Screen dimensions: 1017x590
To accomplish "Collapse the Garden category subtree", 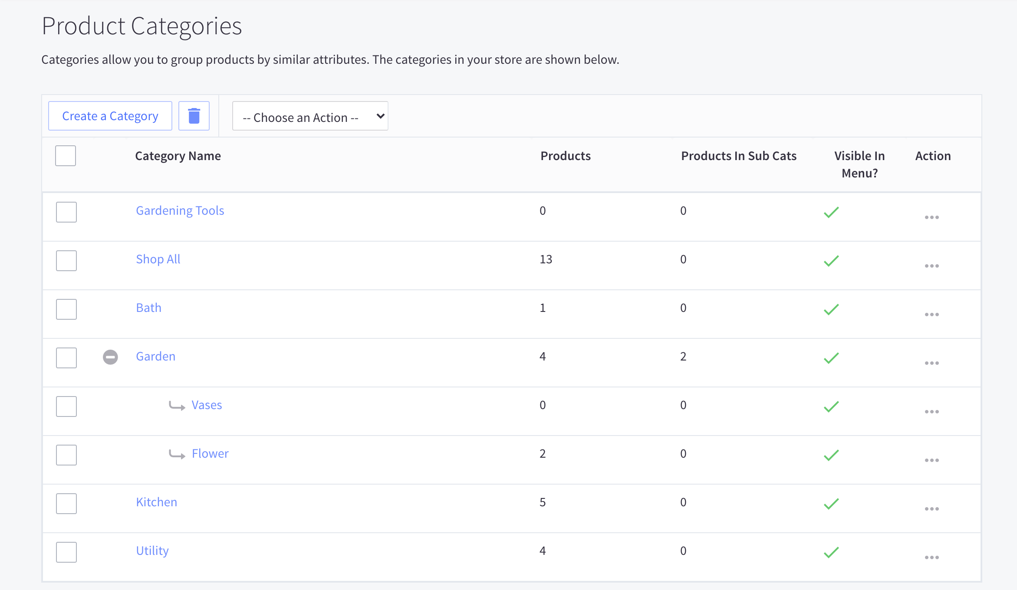I will (x=110, y=357).
